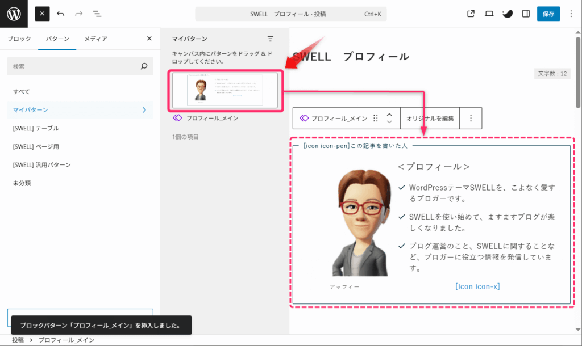This screenshot has height=346, width=582.
Task: Click the post title SWELL プロフィール
Action: click(x=351, y=57)
